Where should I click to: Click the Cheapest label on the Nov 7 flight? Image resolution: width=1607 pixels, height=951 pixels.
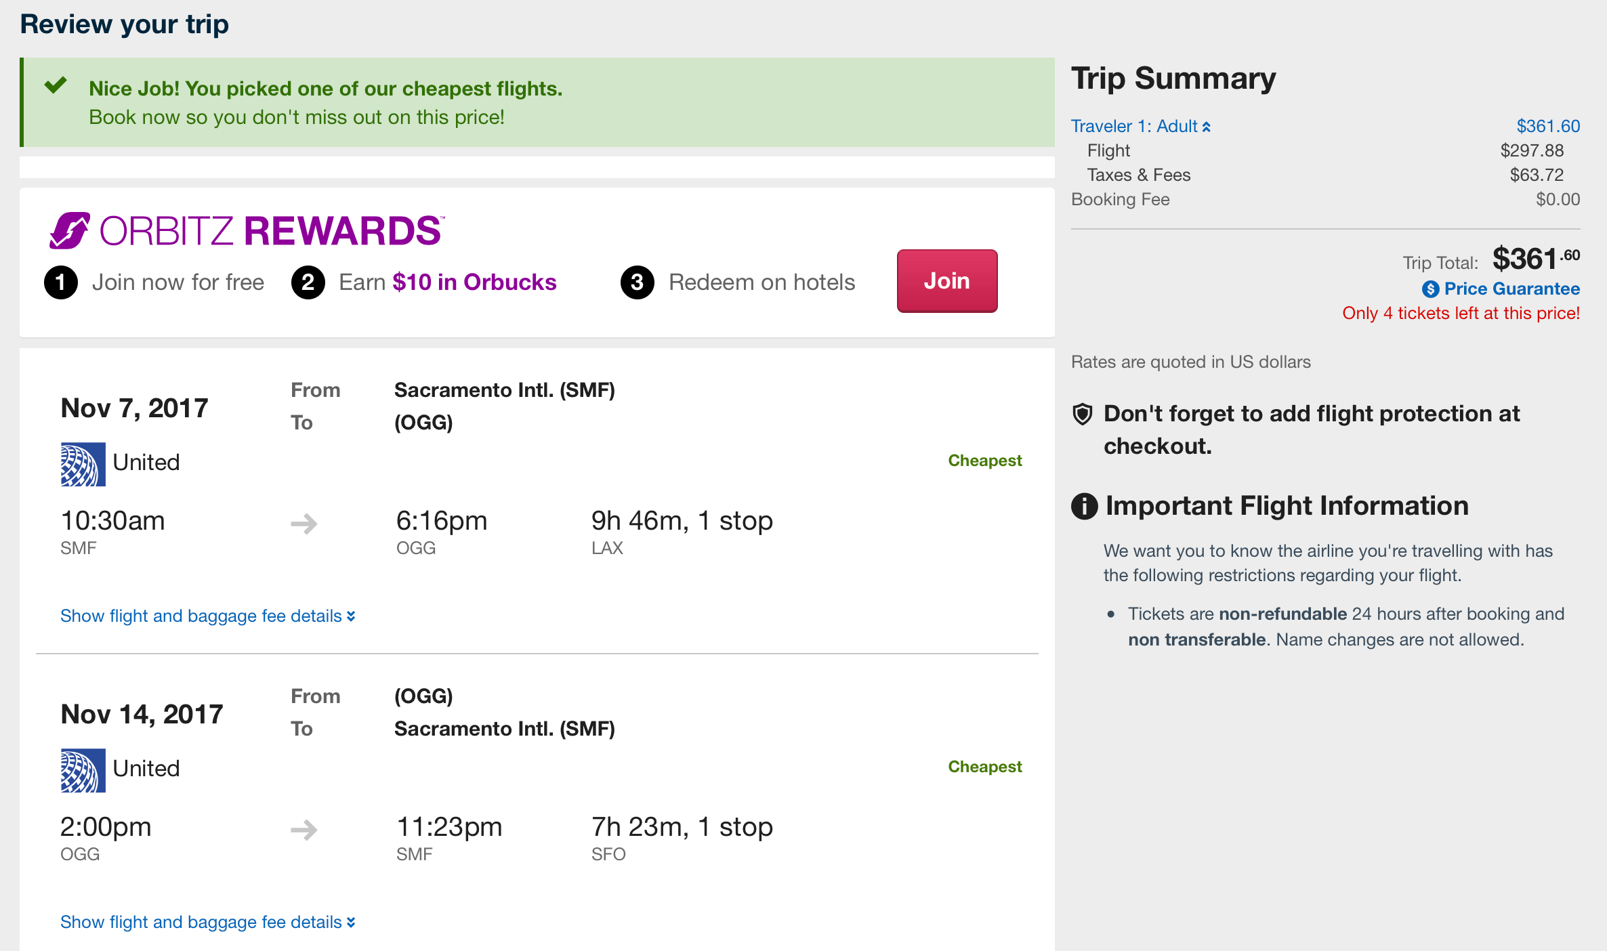[x=984, y=461]
